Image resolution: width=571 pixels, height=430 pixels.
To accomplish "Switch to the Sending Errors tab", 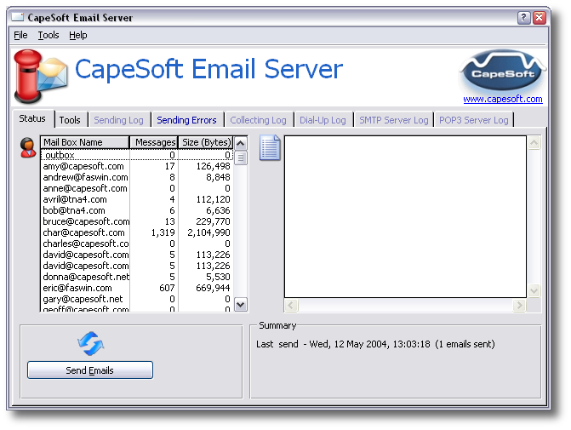I will coord(186,120).
